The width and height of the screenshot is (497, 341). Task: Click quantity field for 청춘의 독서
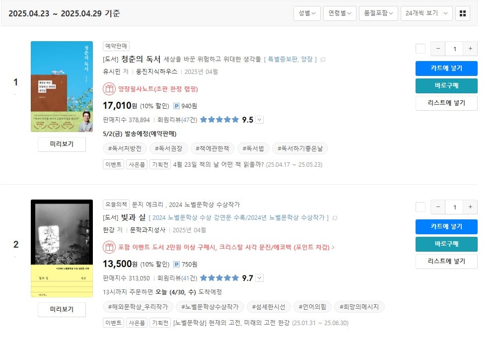pyautogui.click(x=454, y=49)
